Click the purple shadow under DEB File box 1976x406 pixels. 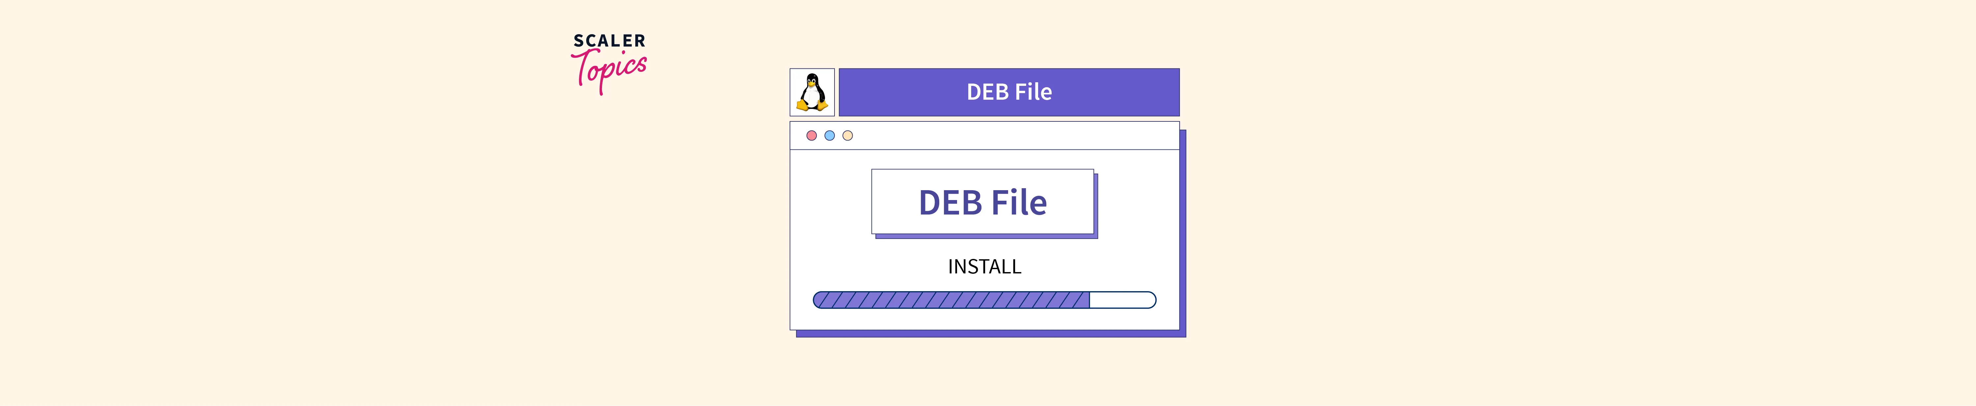tap(986, 237)
